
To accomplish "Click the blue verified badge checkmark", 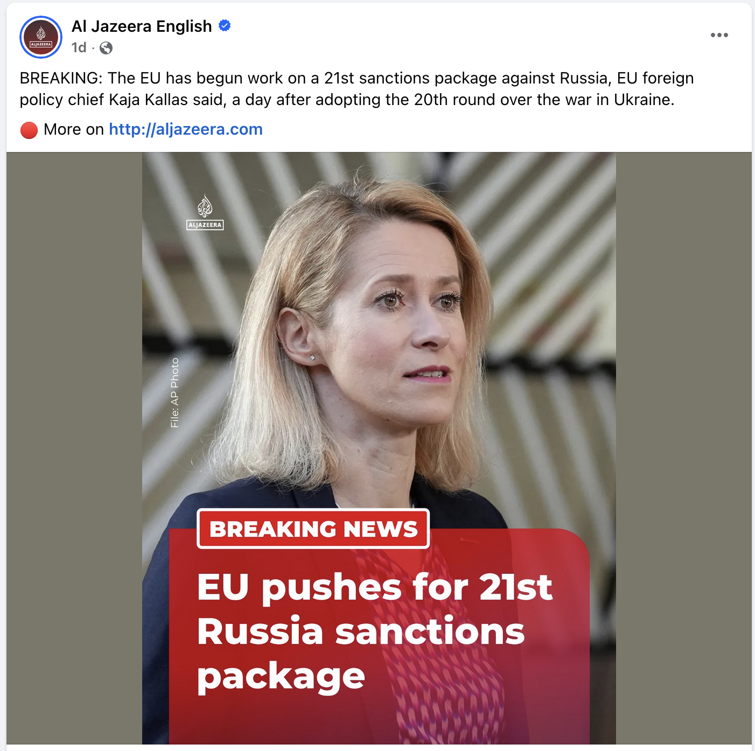I will pyautogui.click(x=225, y=25).
